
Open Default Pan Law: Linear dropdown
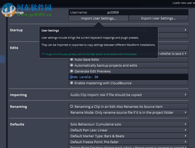tap(128, 130)
